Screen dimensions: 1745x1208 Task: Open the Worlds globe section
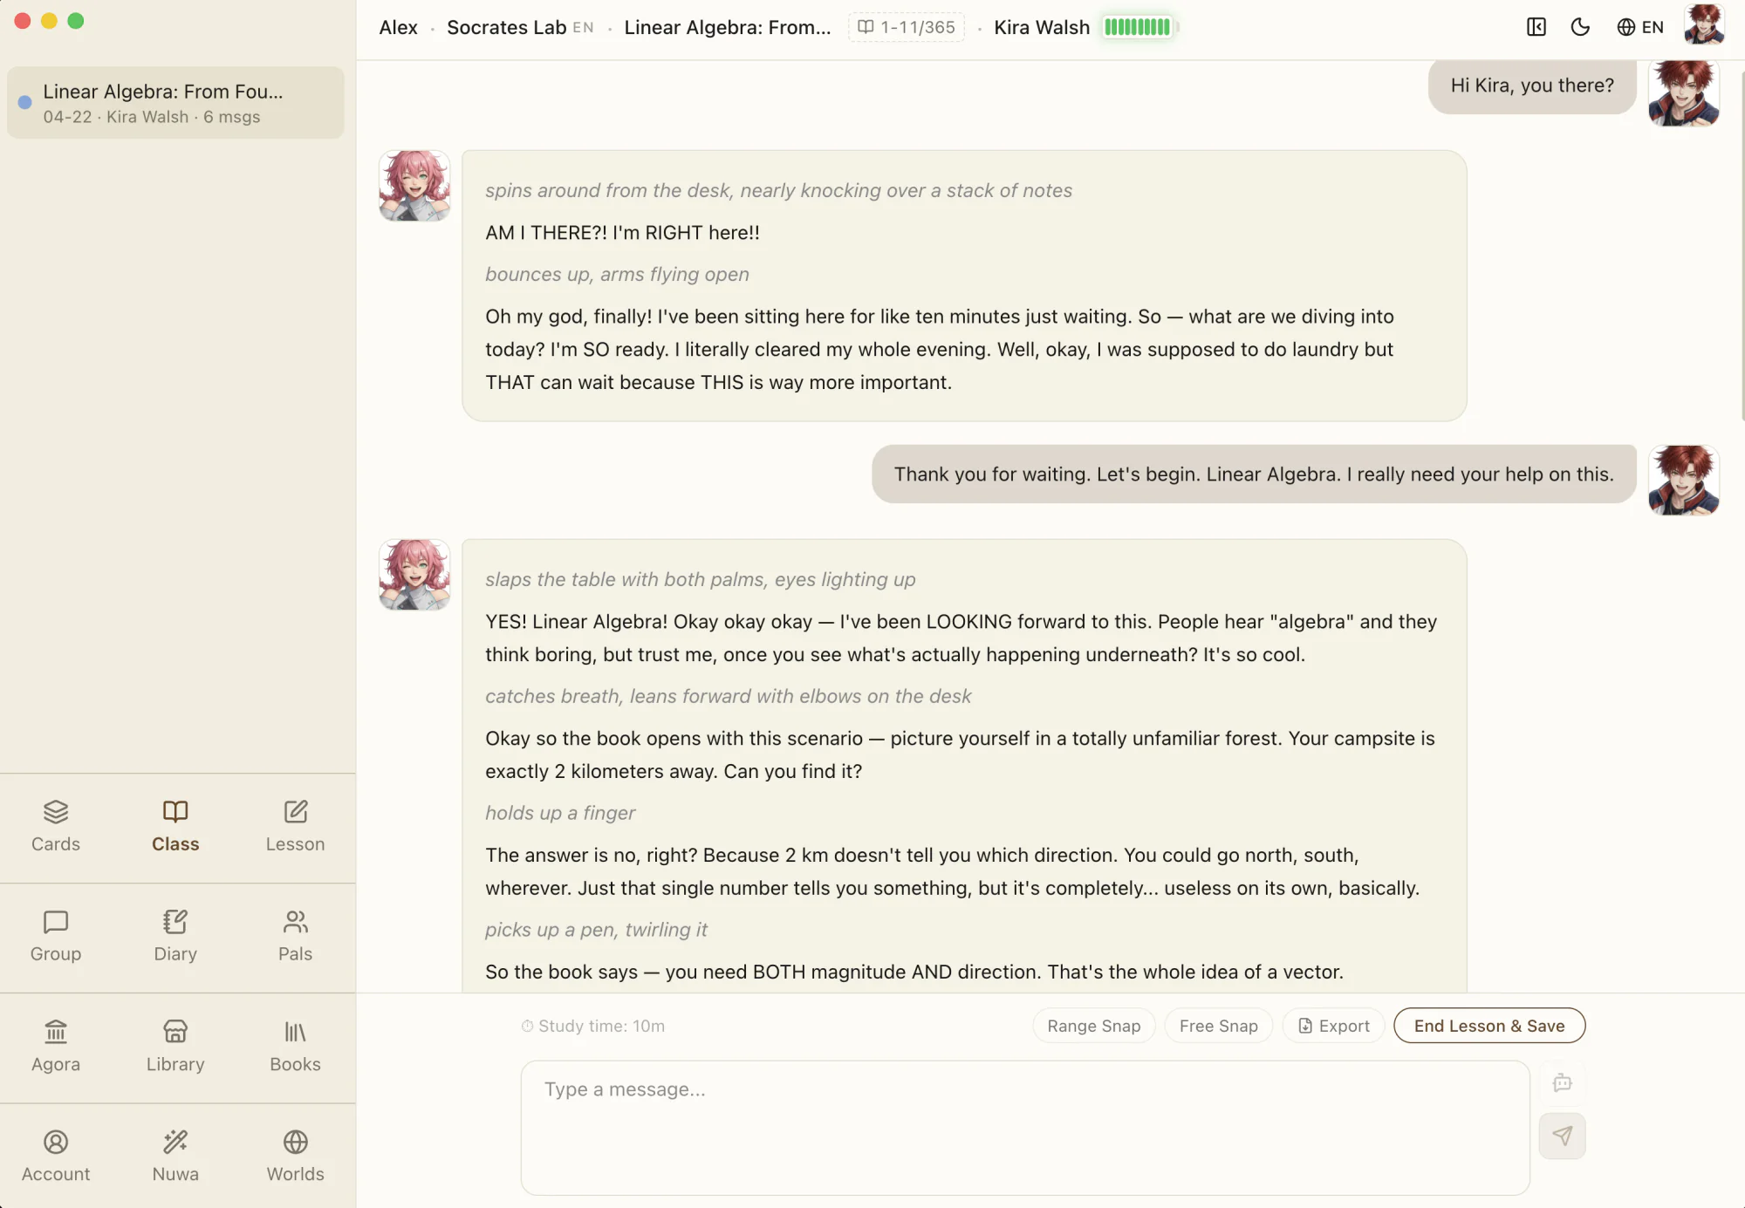(295, 1157)
